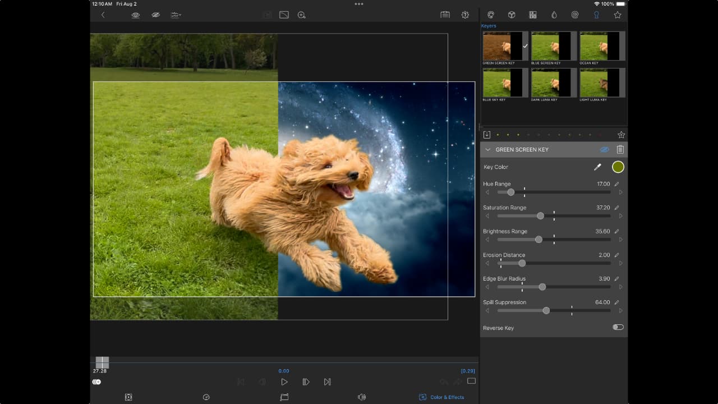Edit Hue Range value with the pencil
718x404 pixels.
pyautogui.click(x=617, y=184)
